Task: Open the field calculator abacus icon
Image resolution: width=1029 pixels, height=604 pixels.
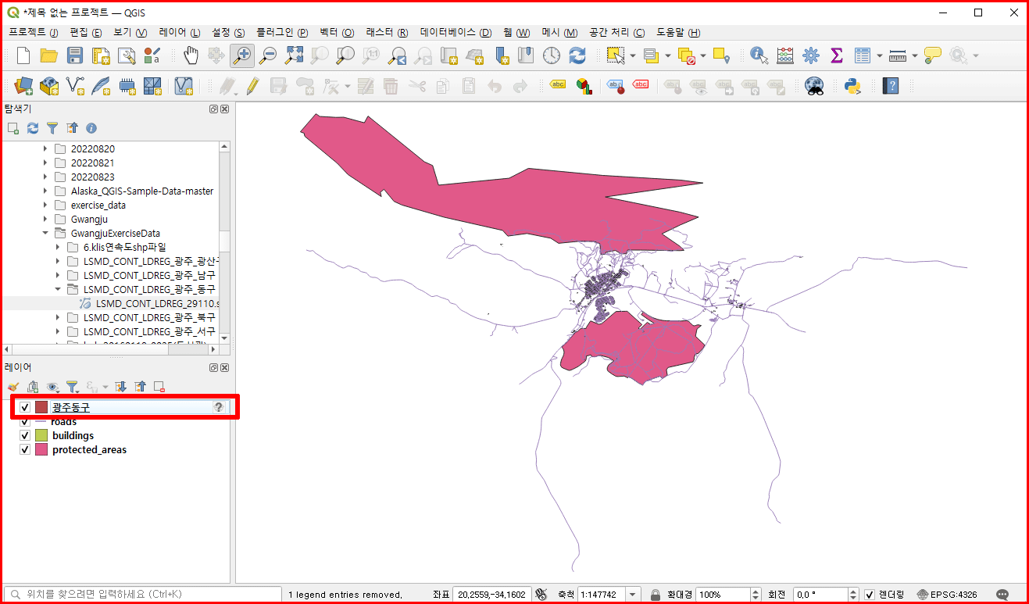Action: tap(784, 55)
